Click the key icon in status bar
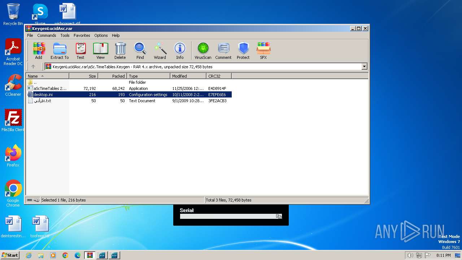This screenshot has width=462, height=260. click(x=36, y=200)
